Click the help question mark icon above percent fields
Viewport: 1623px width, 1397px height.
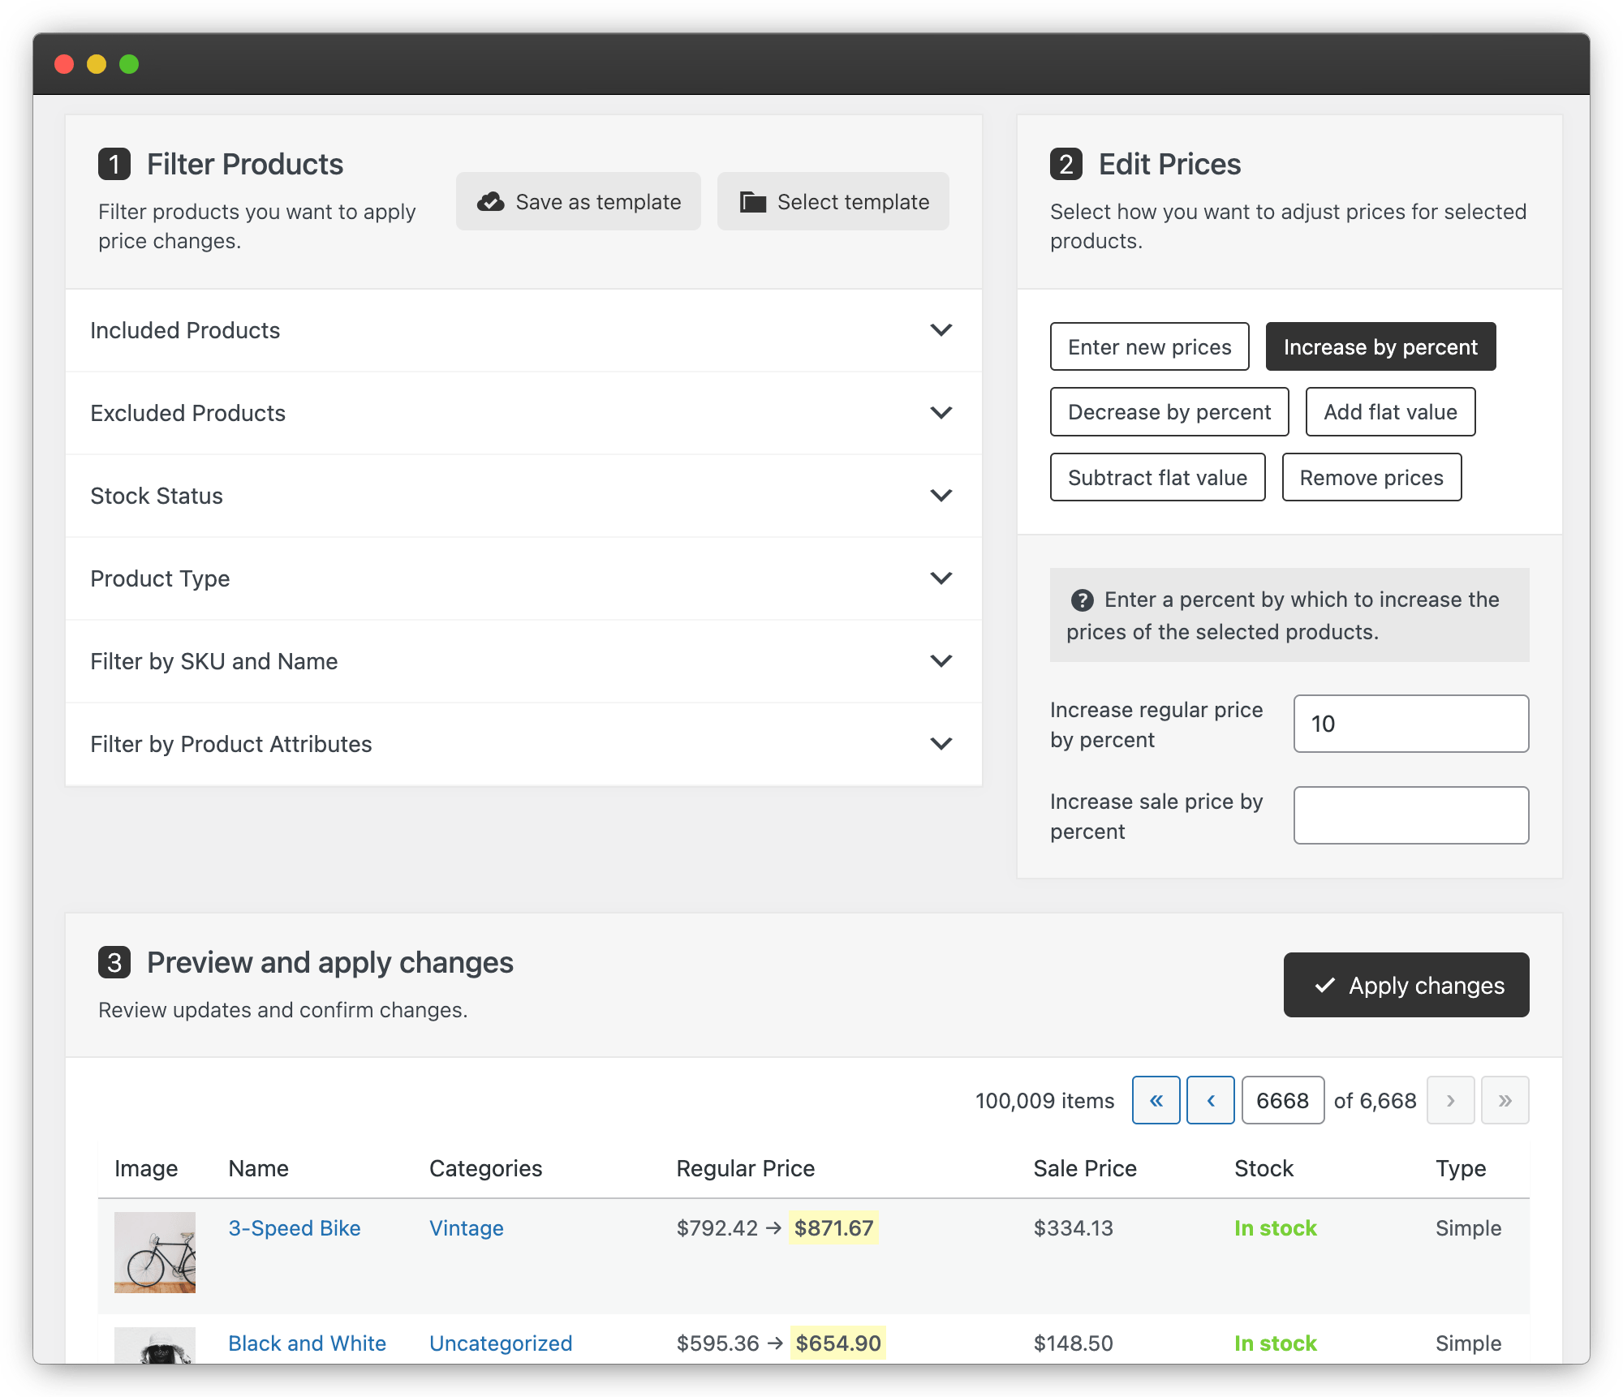coord(1082,600)
